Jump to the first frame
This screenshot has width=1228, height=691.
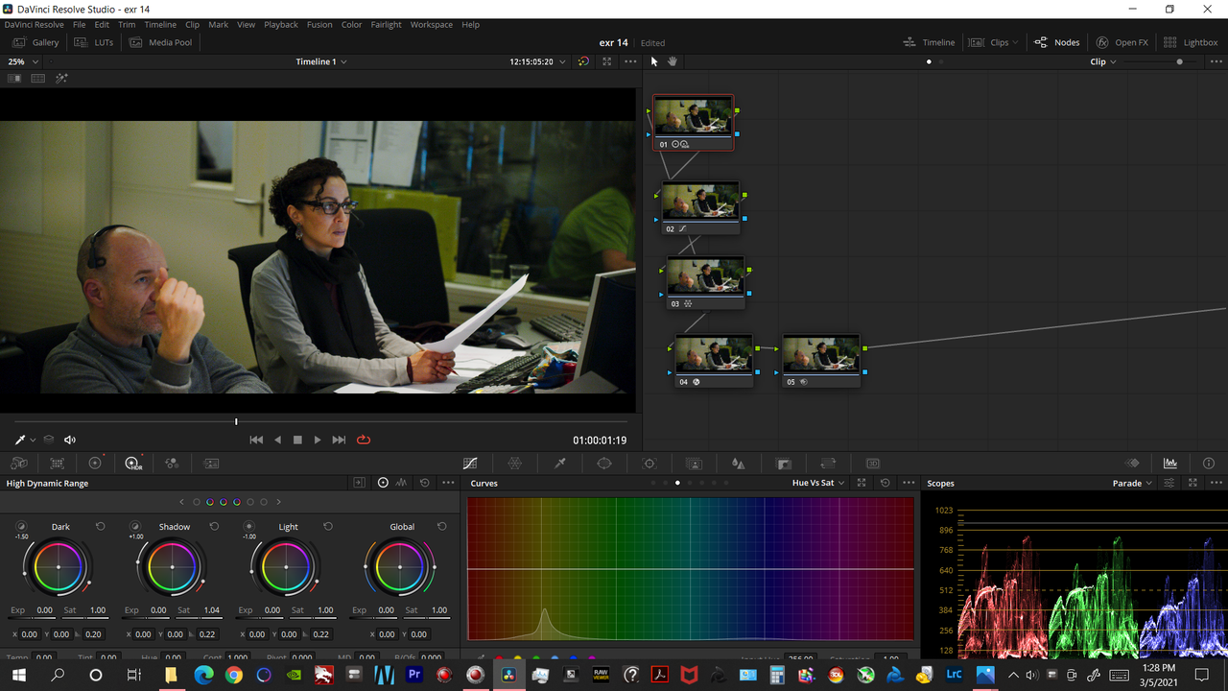[x=256, y=440]
